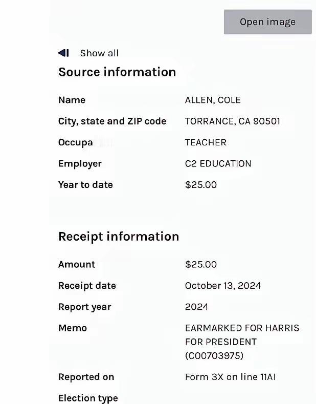Click the Year to date $25.00 value
316x404 pixels.
[200, 185]
